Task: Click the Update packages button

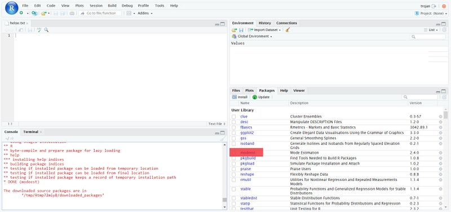Action: tap(261, 97)
